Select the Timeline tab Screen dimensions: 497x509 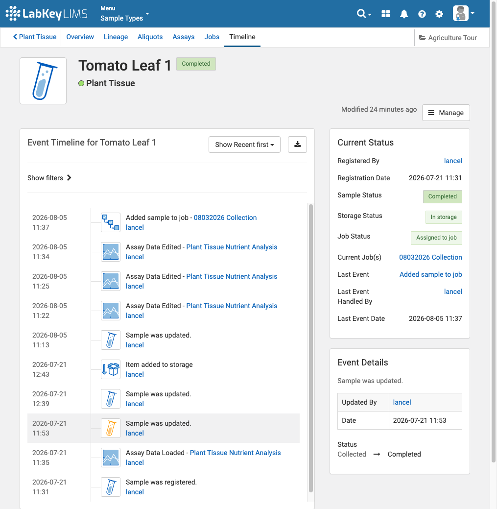[x=242, y=37]
